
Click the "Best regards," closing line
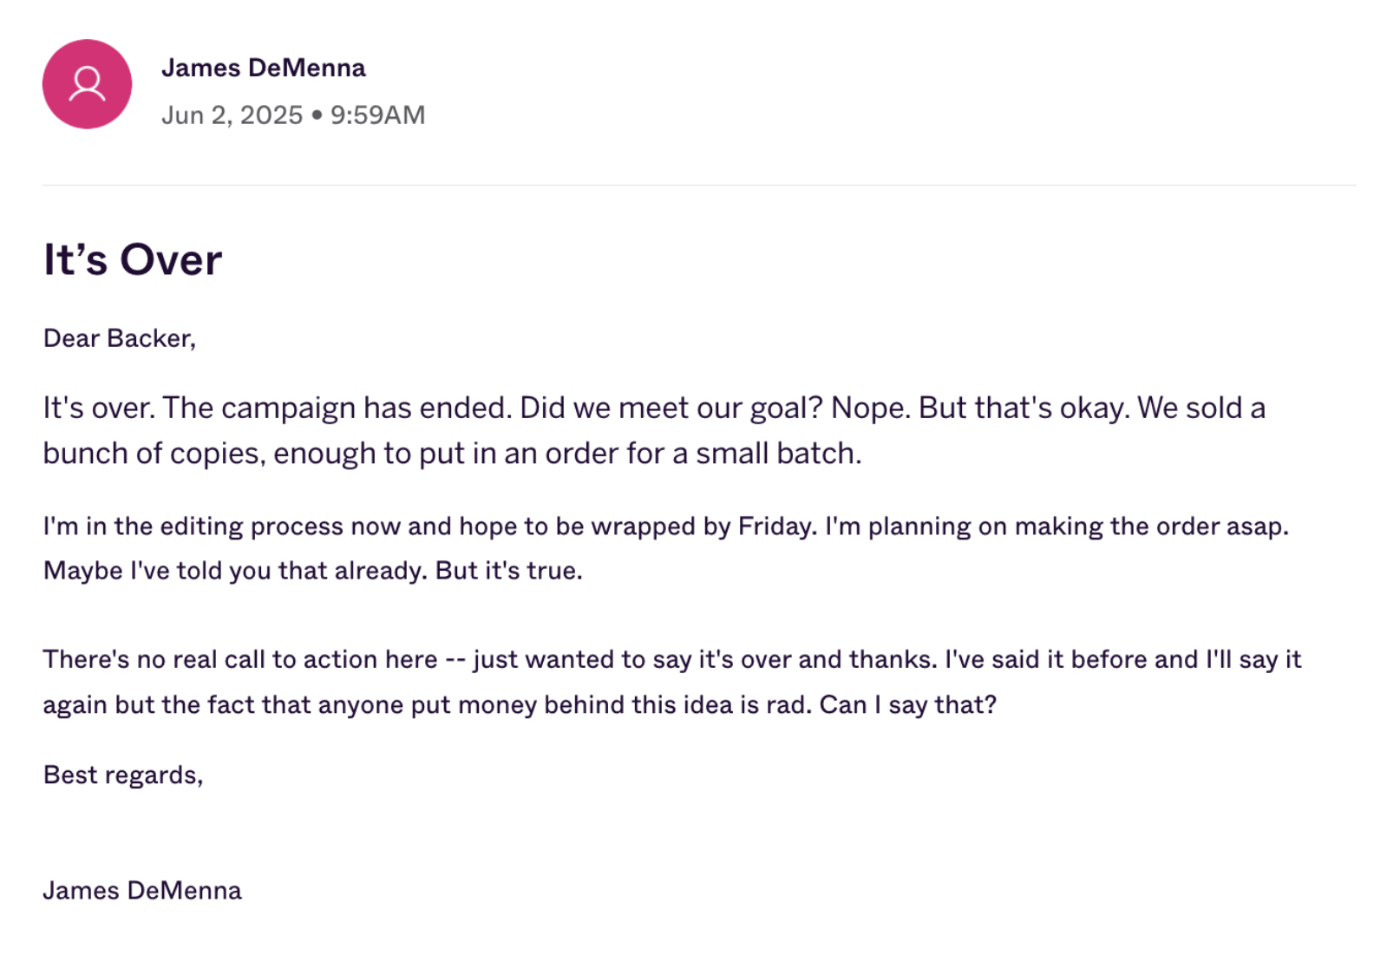(x=123, y=775)
